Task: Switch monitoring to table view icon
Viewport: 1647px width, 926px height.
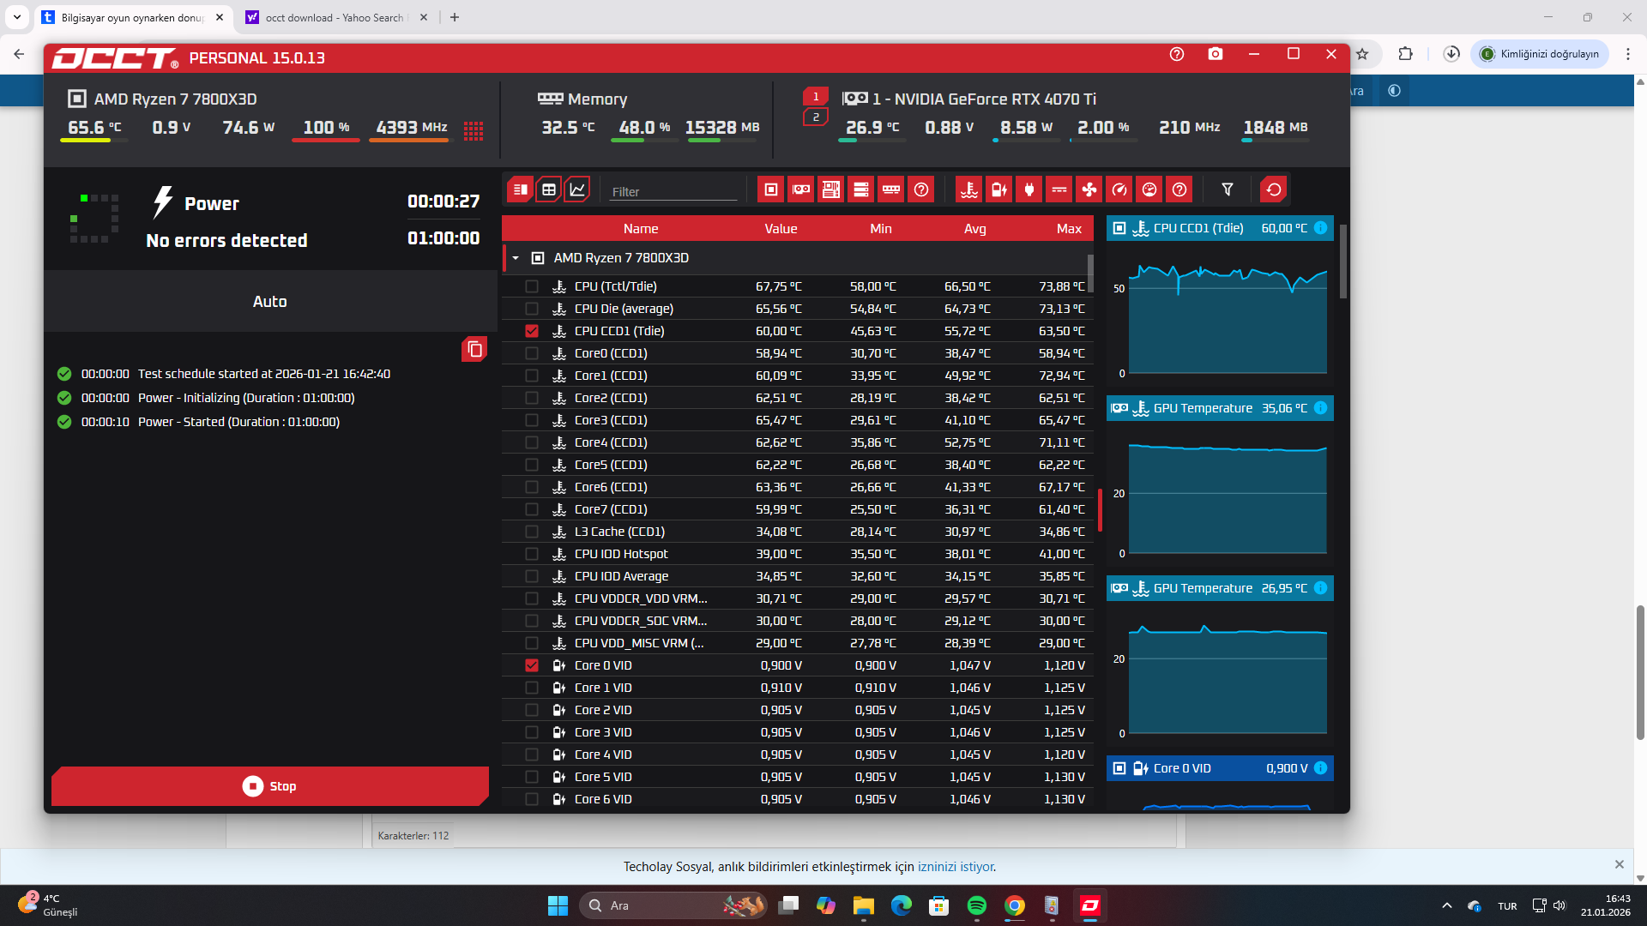Action: click(549, 189)
